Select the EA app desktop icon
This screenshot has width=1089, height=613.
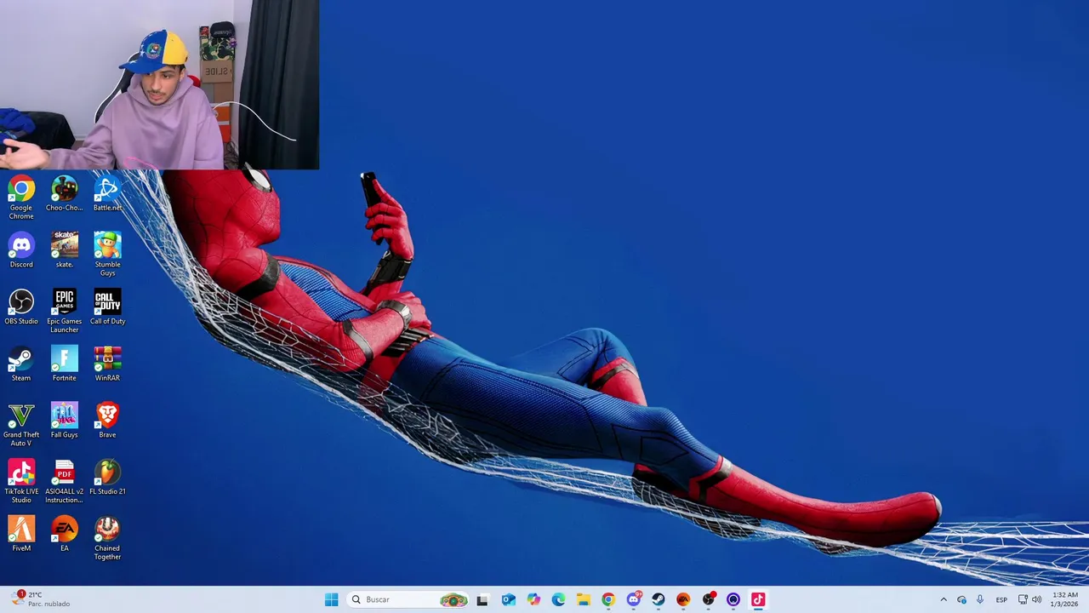click(x=64, y=534)
